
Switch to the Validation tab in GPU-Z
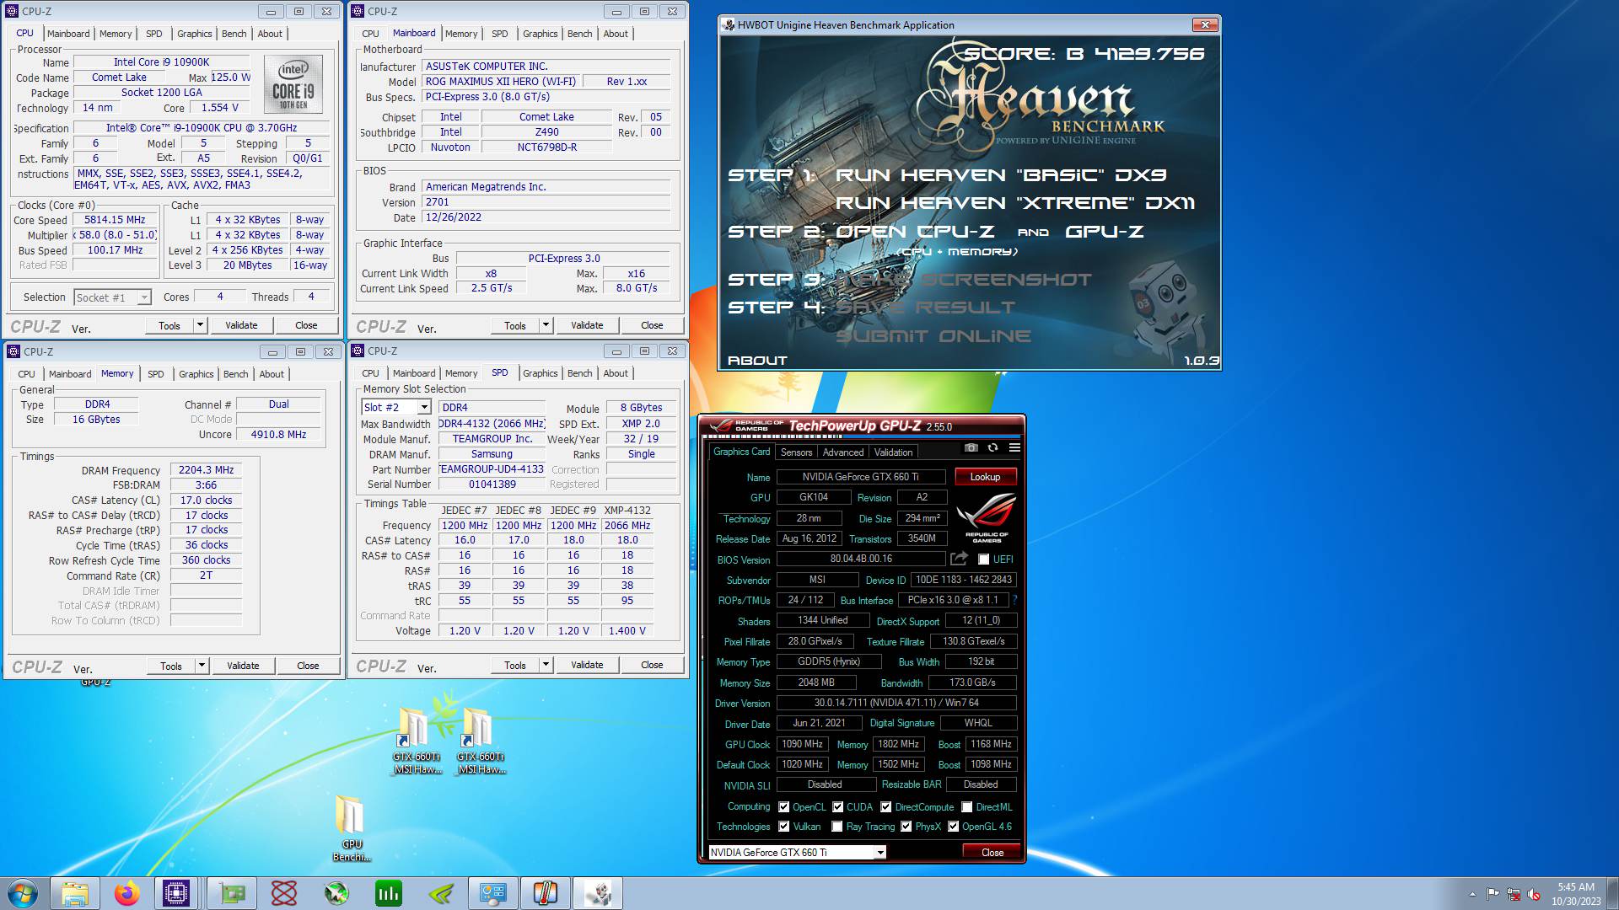893,452
